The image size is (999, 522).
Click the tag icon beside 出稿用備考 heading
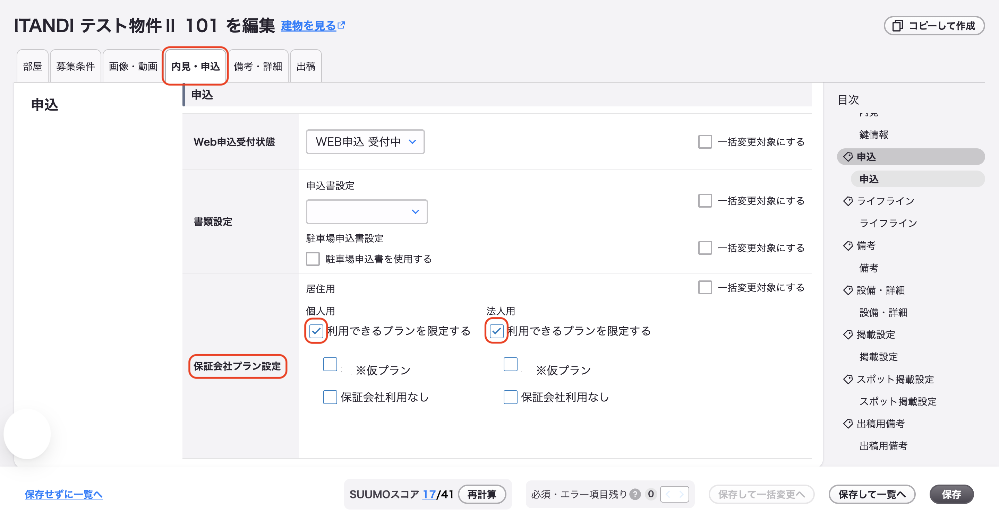click(848, 424)
